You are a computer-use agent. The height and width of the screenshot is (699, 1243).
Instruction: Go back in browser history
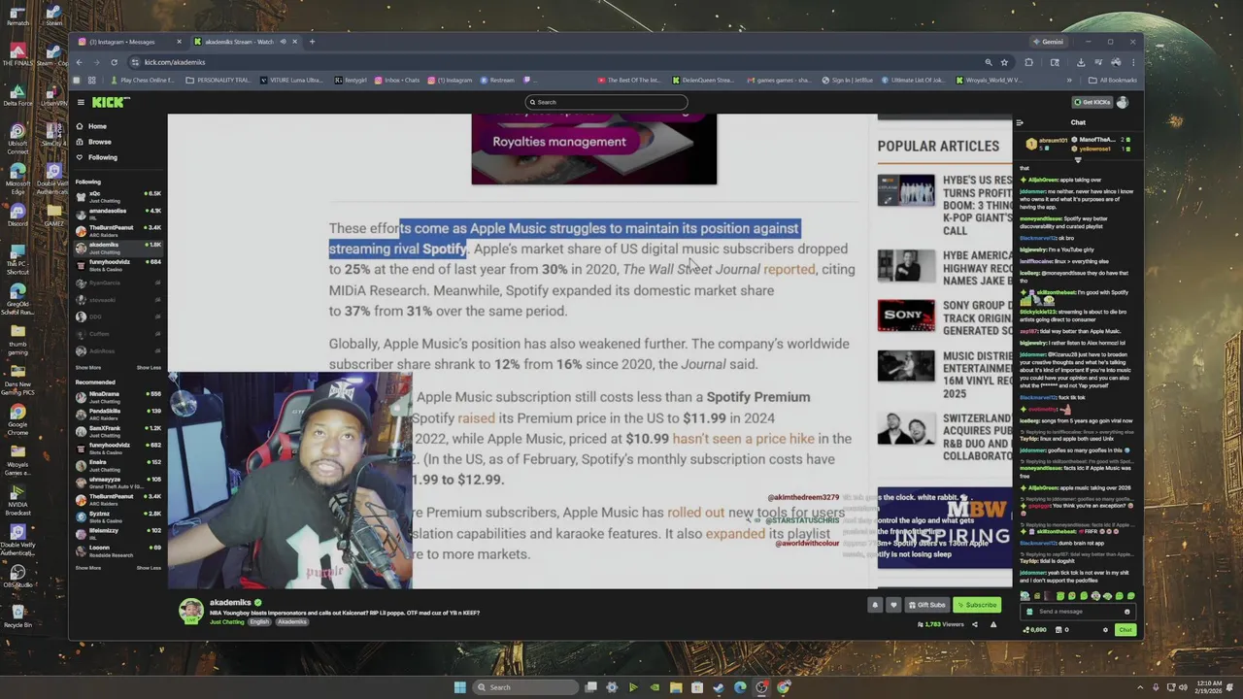[80, 62]
